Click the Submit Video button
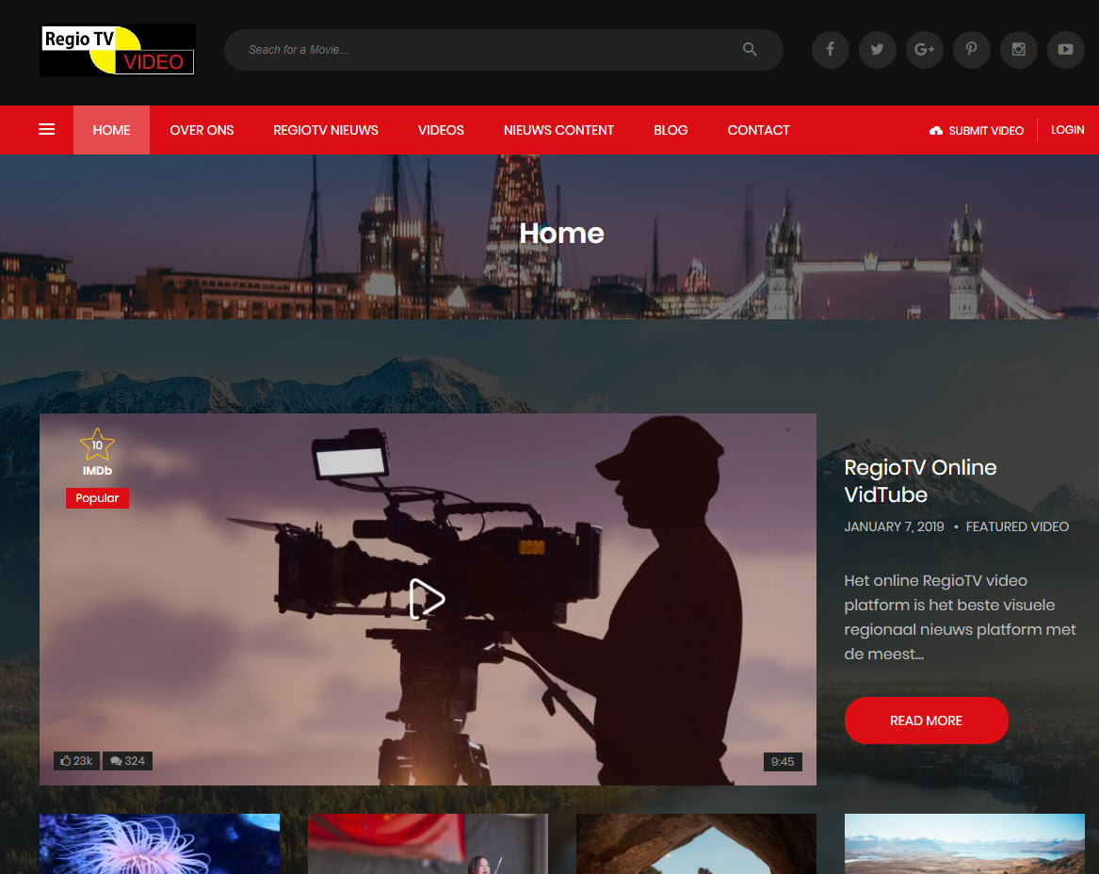Viewport: 1099px width, 874px height. (x=977, y=130)
